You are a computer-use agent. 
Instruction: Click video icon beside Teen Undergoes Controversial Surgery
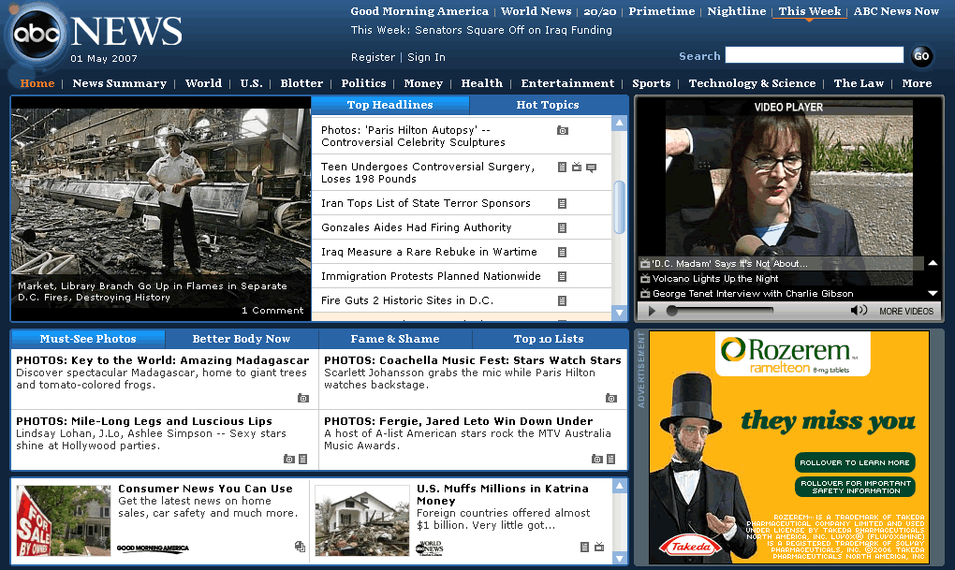pyautogui.click(x=577, y=168)
